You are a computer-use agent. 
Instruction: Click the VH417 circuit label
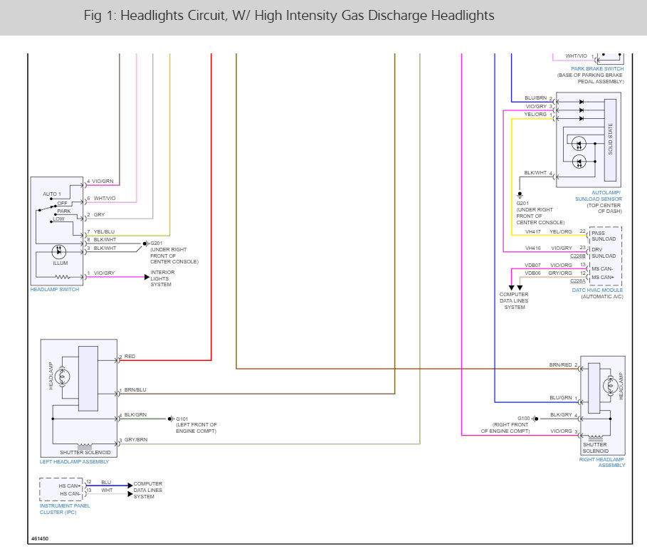(x=533, y=231)
